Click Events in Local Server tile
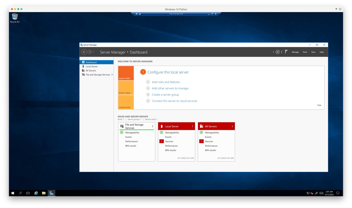This screenshot has width=352, height=208. [168, 137]
